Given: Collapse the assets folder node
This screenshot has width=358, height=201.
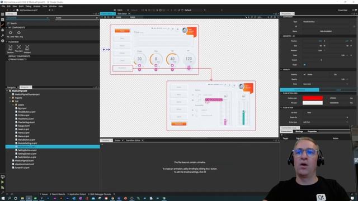Looking at the screenshot, I should pyautogui.click(x=13, y=105).
